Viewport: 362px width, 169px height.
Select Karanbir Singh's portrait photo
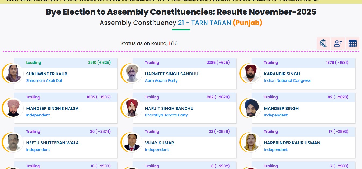pyautogui.click(x=250, y=74)
